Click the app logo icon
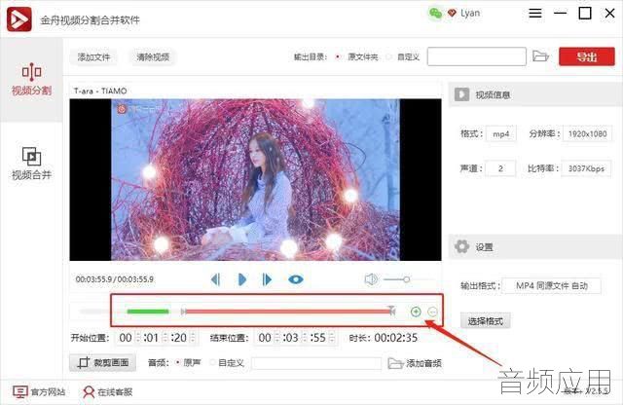623x405 pixels. pos(19,19)
